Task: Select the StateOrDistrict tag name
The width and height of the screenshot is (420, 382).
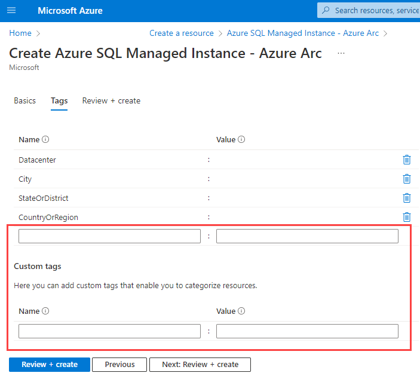Action: [44, 198]
